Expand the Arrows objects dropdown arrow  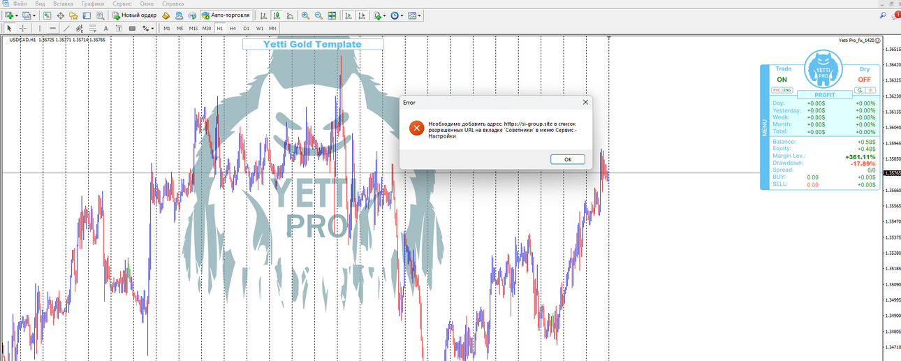pos(153,29)
